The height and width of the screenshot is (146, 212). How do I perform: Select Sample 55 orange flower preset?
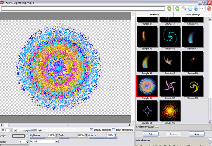[x=170, y=111]
